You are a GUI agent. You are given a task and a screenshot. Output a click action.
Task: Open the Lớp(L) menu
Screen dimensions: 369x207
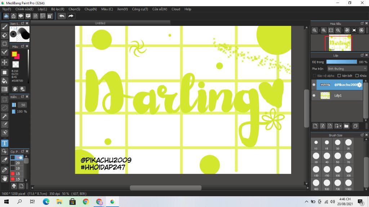[43, 9]
